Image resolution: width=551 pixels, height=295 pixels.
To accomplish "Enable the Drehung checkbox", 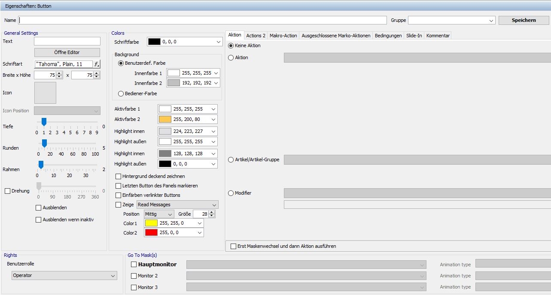I will click(7, 191).
